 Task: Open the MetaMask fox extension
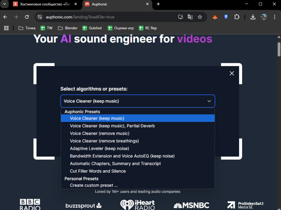(x=215, y=17)
